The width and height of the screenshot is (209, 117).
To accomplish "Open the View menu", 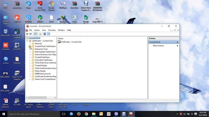I will 44,30.
